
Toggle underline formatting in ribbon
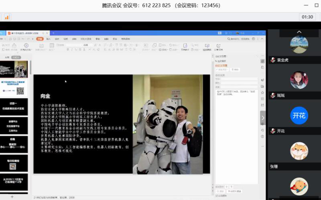[x=76, y=50]
